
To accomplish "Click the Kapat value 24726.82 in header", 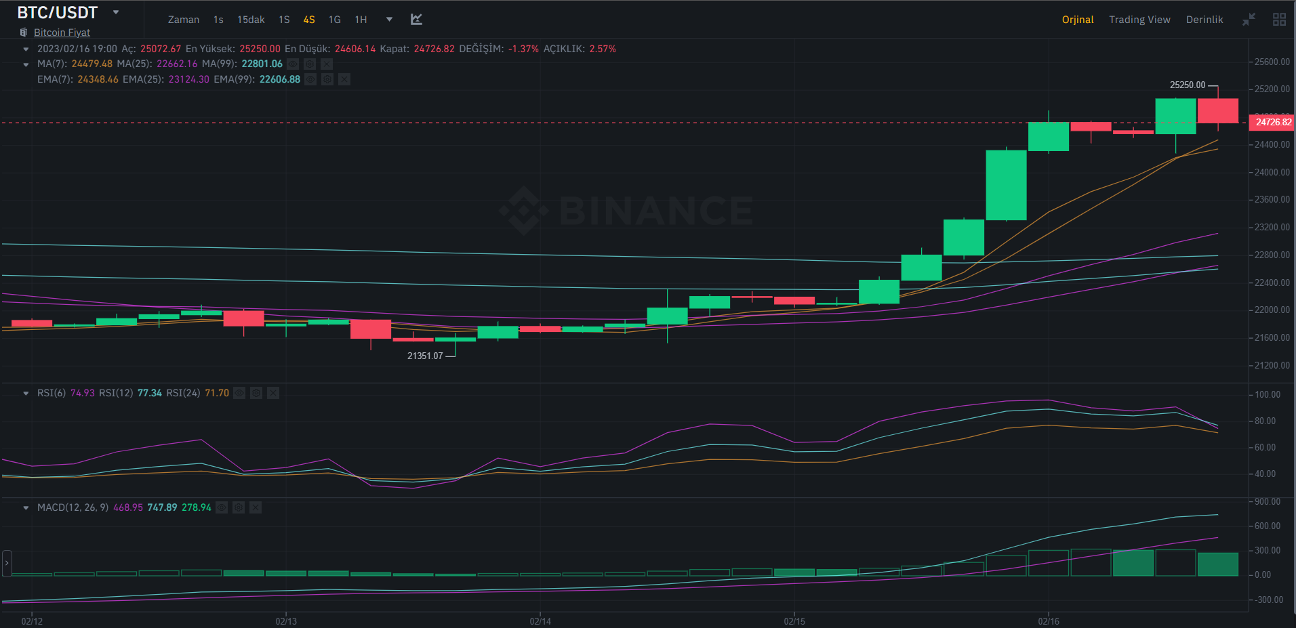I will (x=434, y=49).
